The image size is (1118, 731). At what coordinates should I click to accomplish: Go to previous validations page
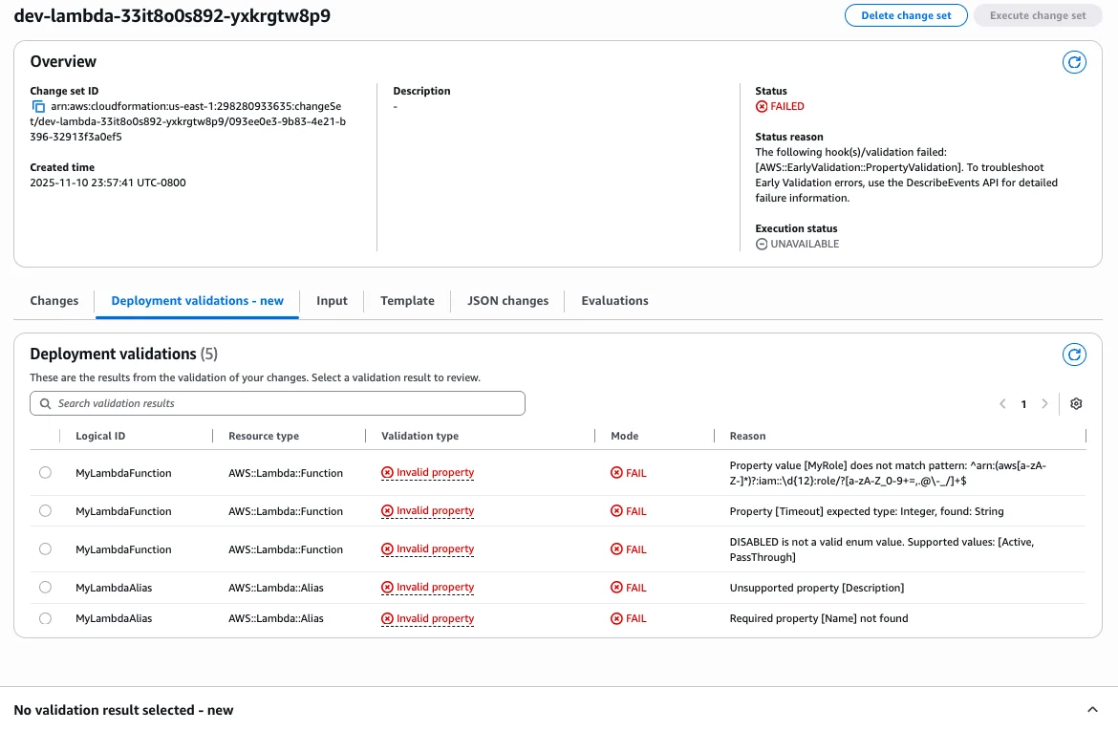tap(1002, 403)
